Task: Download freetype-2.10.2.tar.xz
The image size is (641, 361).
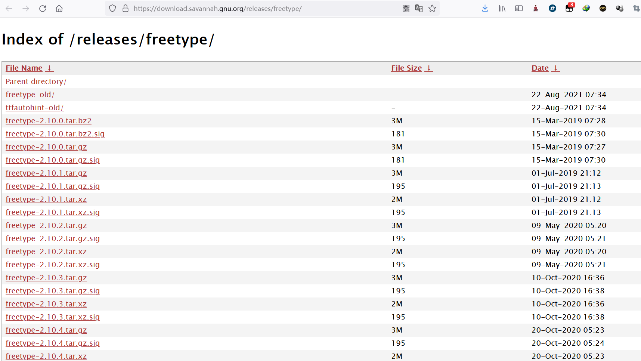Action: pyautogui.click(x=46, y=252)
